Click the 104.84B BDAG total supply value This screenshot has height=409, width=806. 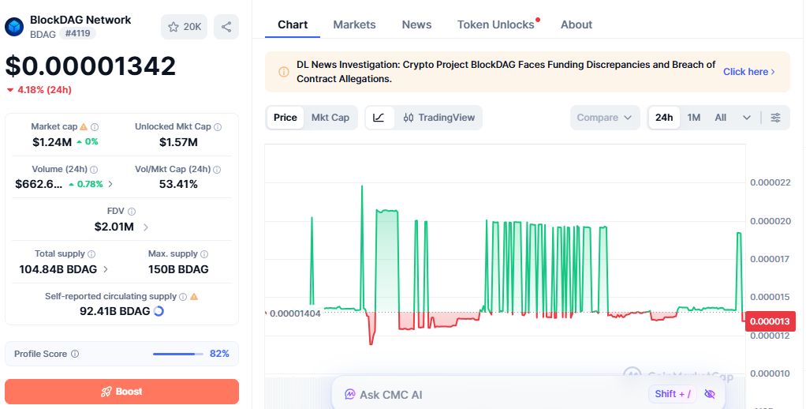point(58,269)
